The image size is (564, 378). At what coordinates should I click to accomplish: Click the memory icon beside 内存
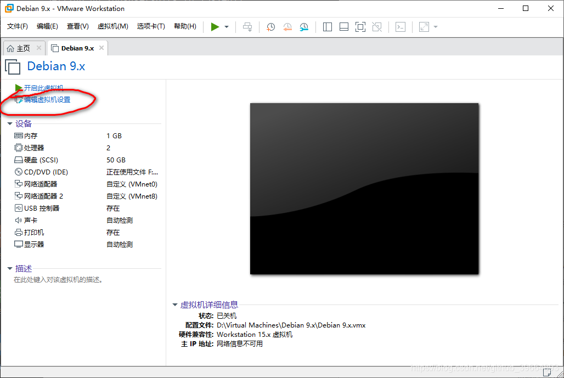[18, 136]
